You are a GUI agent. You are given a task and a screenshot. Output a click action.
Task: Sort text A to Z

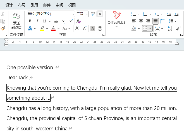pyautogui.click(x=170, y=28)
